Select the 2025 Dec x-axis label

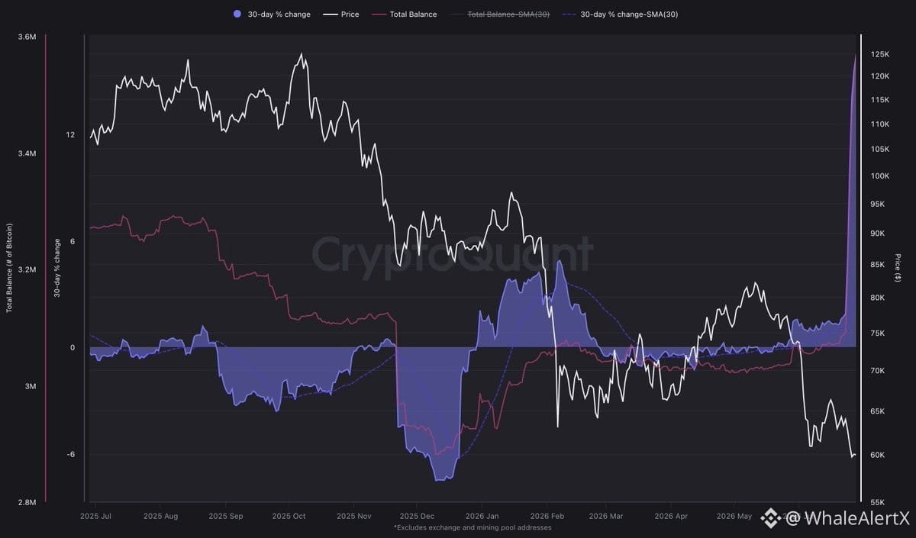(x=416, y=517)
